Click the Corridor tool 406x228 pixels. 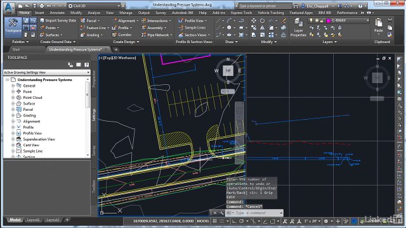click(122, 35)
